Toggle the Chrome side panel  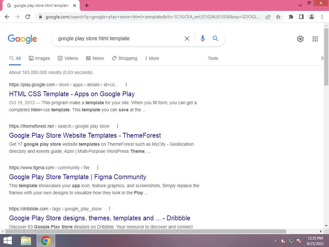click(x=301, y=17)
